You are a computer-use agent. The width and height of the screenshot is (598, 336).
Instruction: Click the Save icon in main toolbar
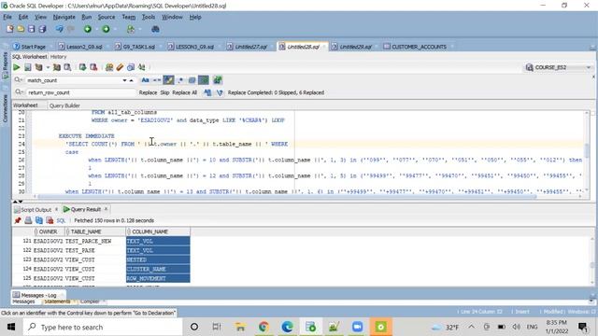point(31,29)
